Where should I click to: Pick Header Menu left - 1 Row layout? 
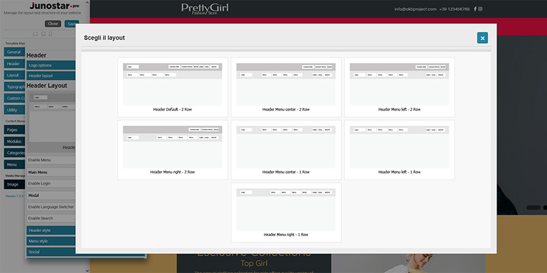(x=399, y=149)
